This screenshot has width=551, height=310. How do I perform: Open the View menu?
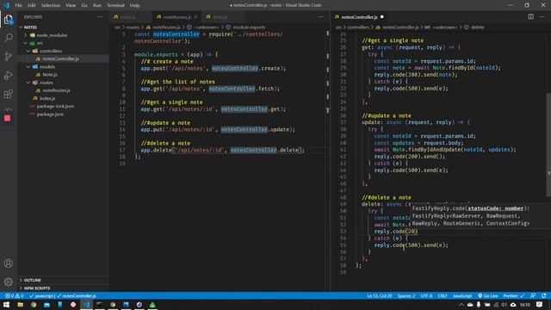[x=71, y=5]
